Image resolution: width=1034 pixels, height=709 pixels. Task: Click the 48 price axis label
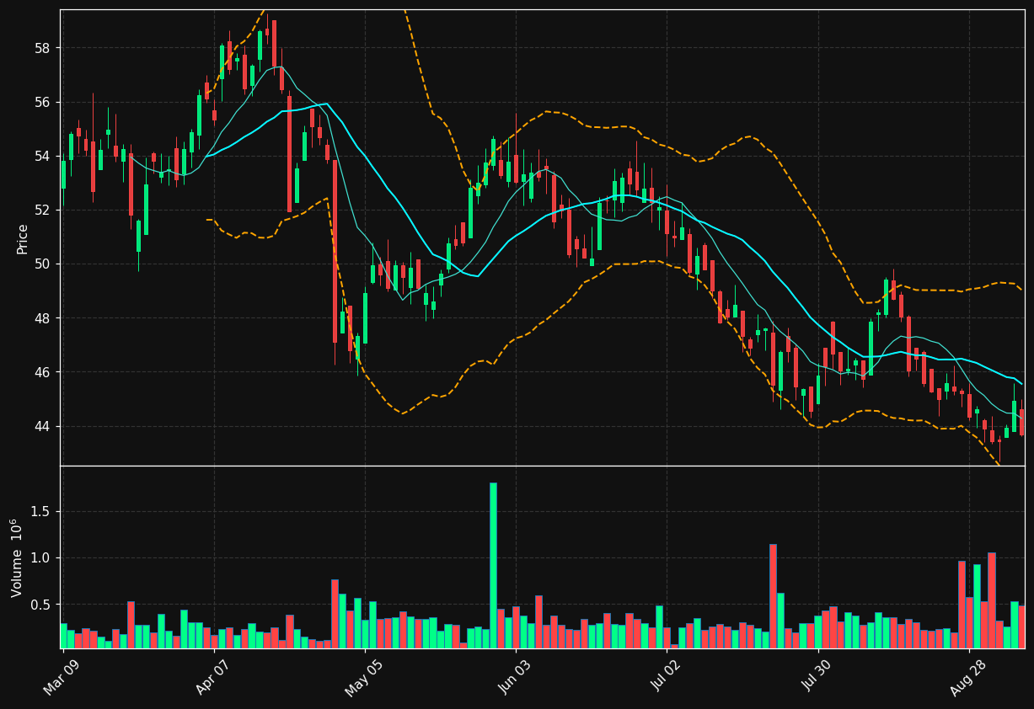point(42,318)
